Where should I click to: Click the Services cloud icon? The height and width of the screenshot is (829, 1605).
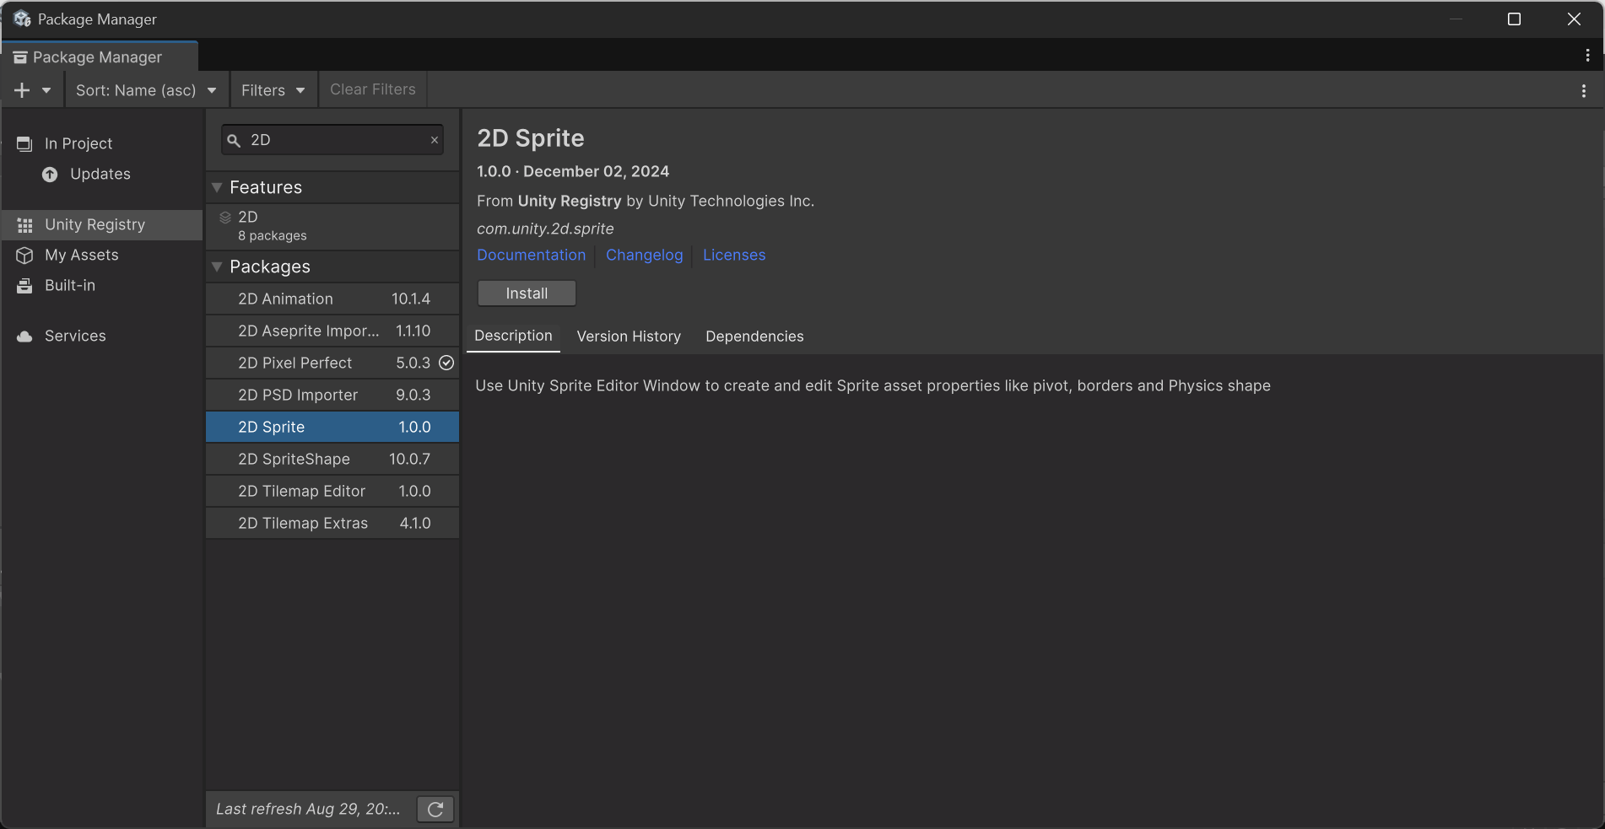24,336
